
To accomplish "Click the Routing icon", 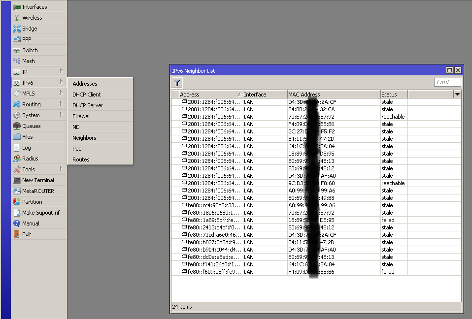I will tap(17, 104).
